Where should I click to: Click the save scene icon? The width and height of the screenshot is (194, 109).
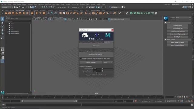point(19,7)
